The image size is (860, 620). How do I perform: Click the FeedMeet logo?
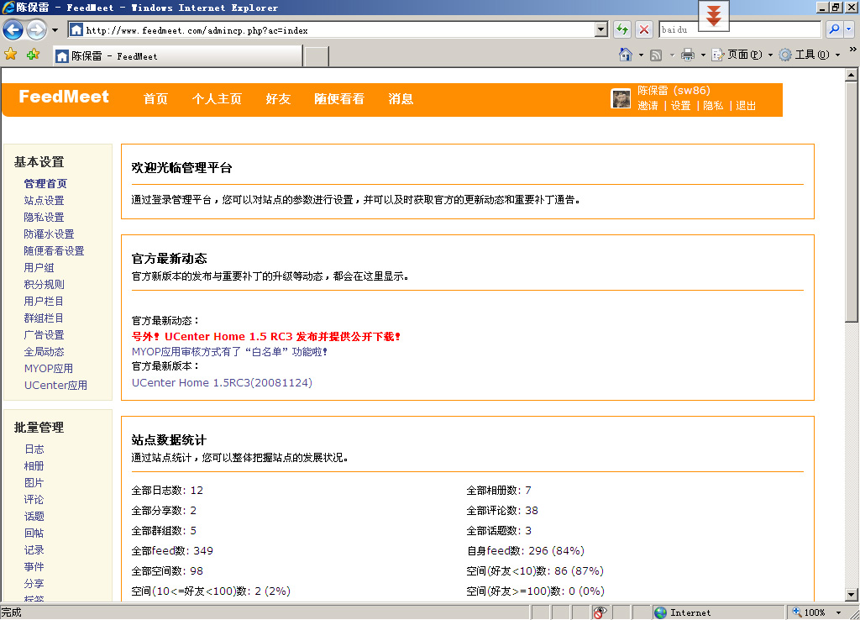point(64,97)
